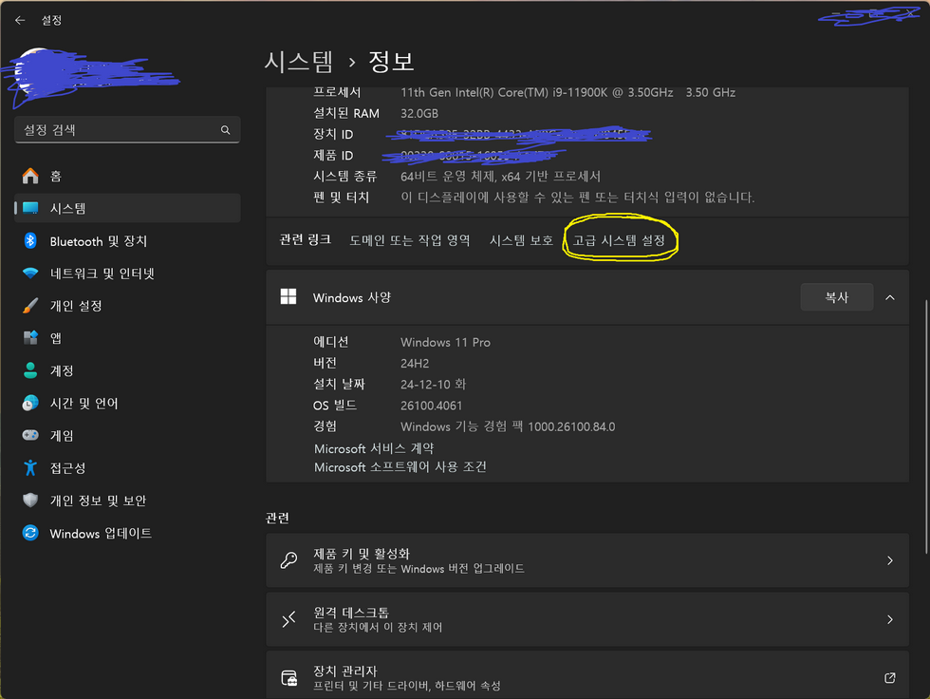Image resolution: width=930 pixels, height=699 pixels.
Task: Click the Time & language clock icon
Action: pyautogui.click(x=30, y=403)
